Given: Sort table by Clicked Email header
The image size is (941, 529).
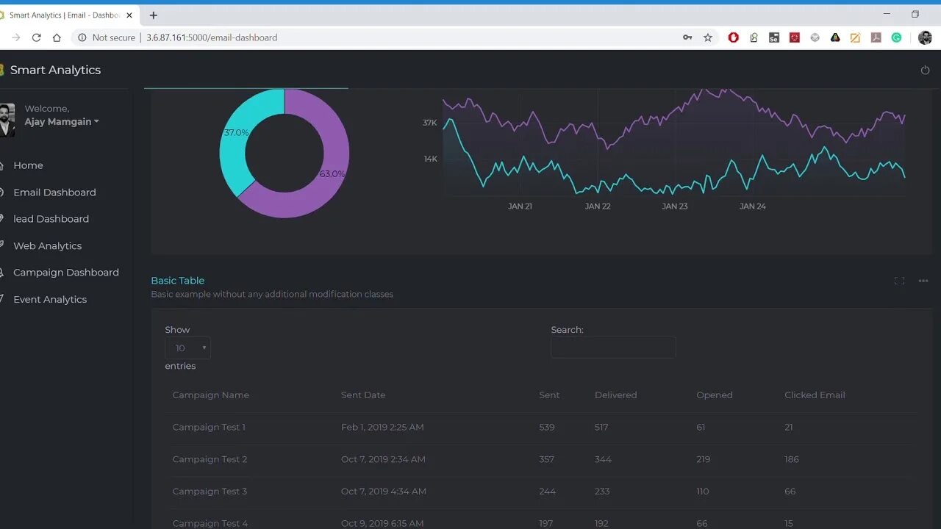Looking at the screenshot, I should tap(815, 395).
